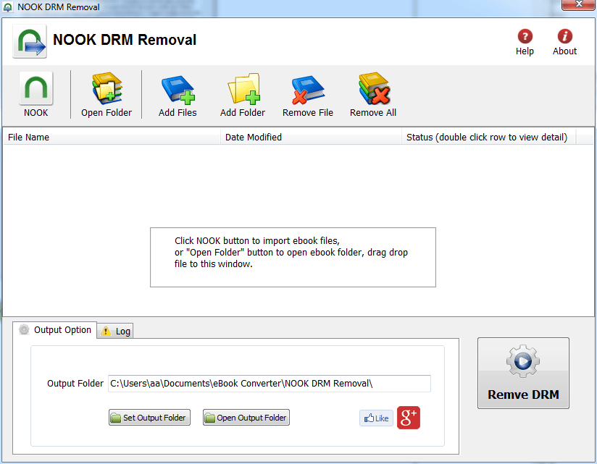
Task: Click the Remove All icon
Action: [x=372, y=88]
